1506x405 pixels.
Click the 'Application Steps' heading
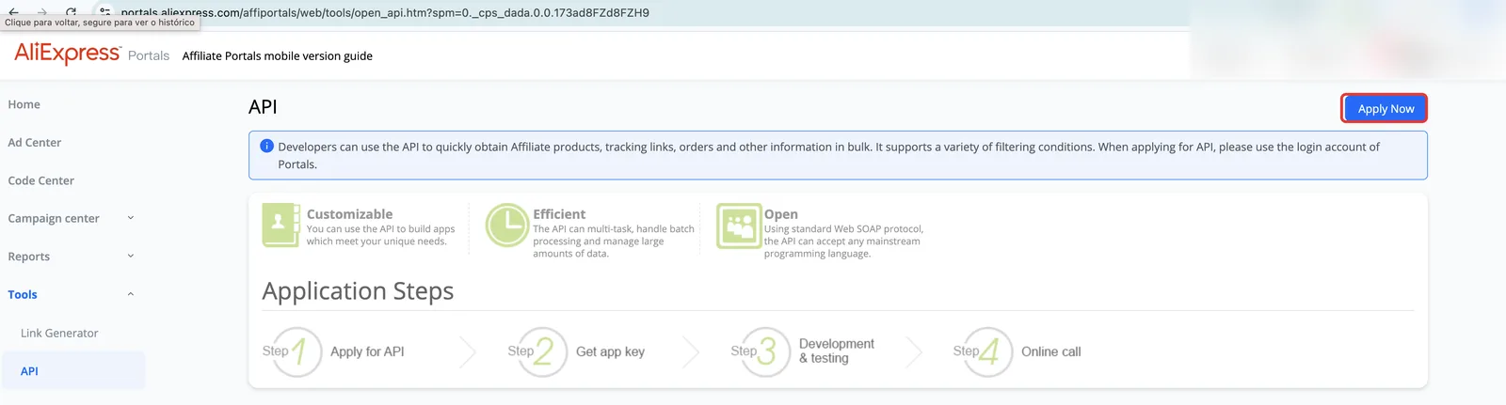[x=358, y=291]
